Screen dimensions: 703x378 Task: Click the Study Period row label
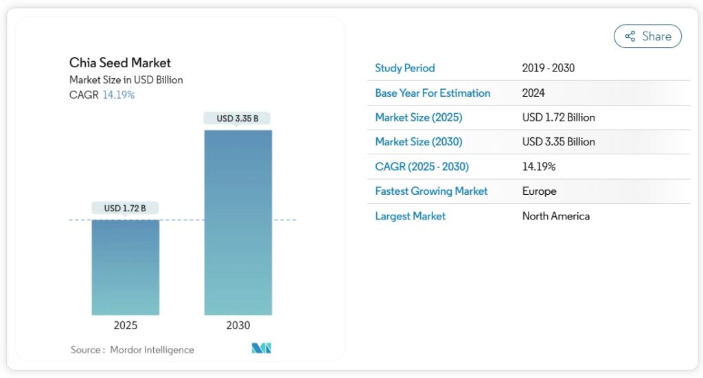pos(404,68)
